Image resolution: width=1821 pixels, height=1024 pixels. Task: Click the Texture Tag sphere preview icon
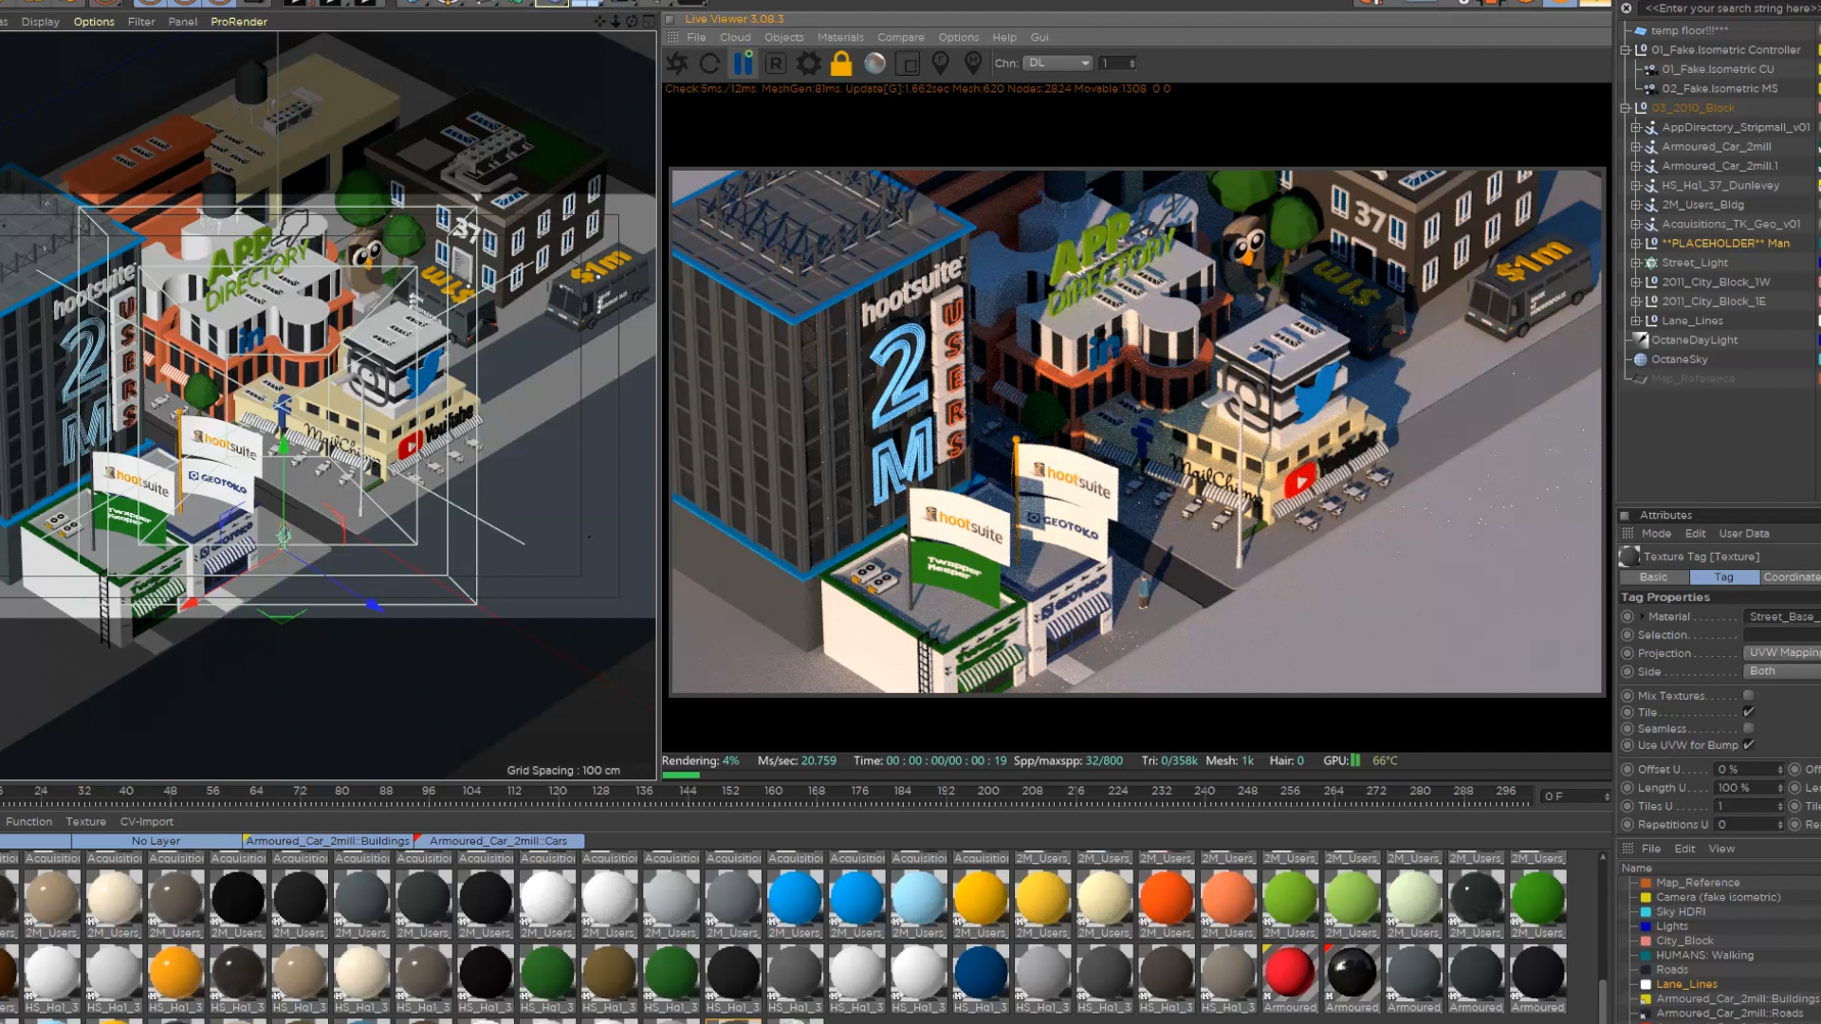(1629, 557)
